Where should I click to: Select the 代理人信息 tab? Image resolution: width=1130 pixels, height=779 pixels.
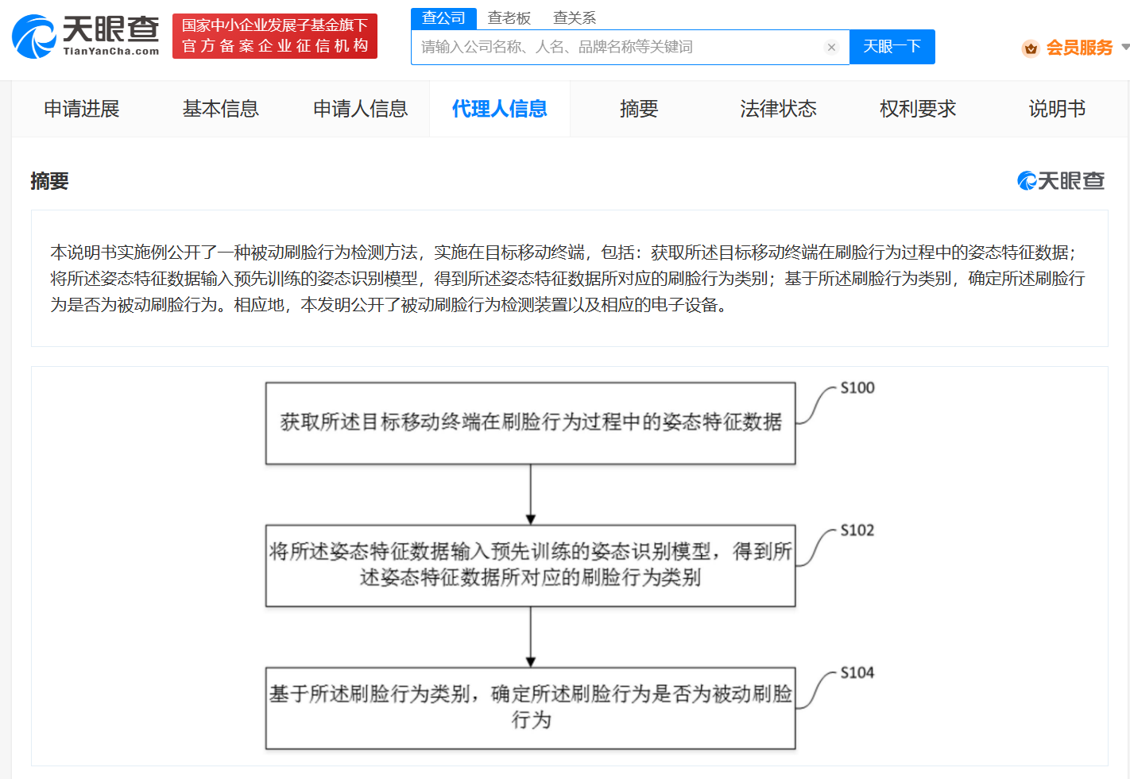pyautogui.click(x=500, y=109)
